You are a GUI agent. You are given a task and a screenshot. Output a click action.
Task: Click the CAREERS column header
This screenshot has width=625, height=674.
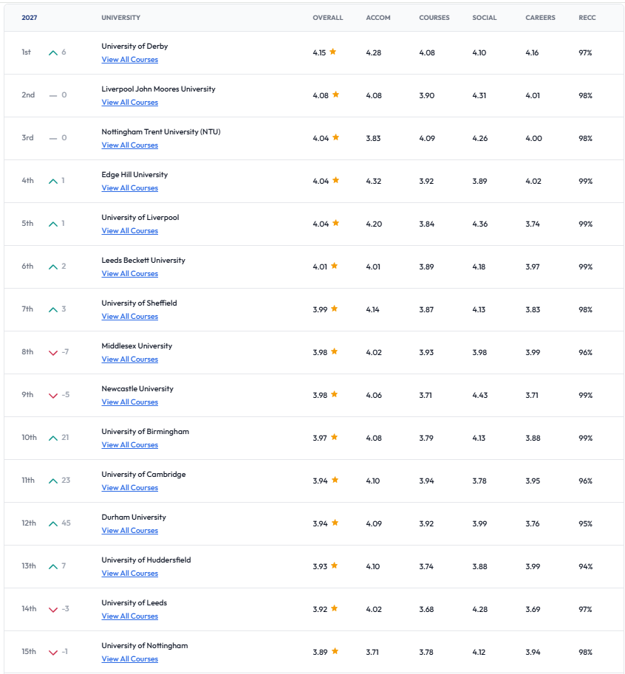coord(540,18)
